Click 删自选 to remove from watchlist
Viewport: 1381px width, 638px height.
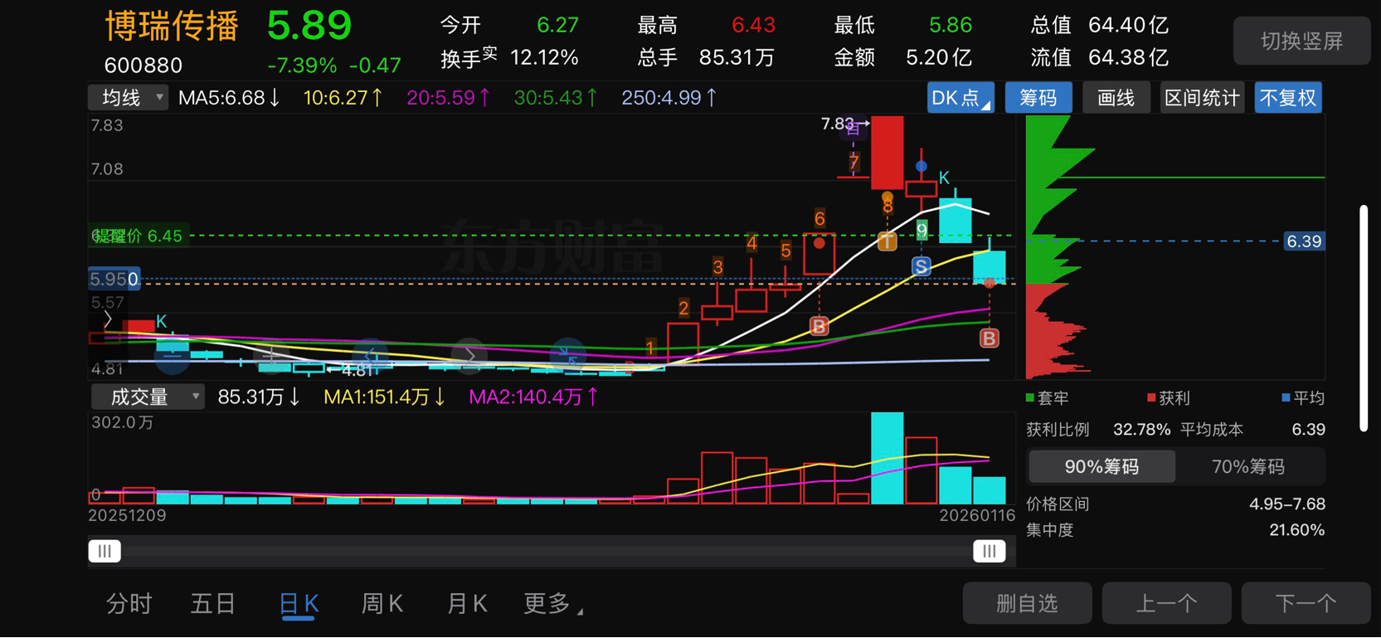(x=1027, y=603)
